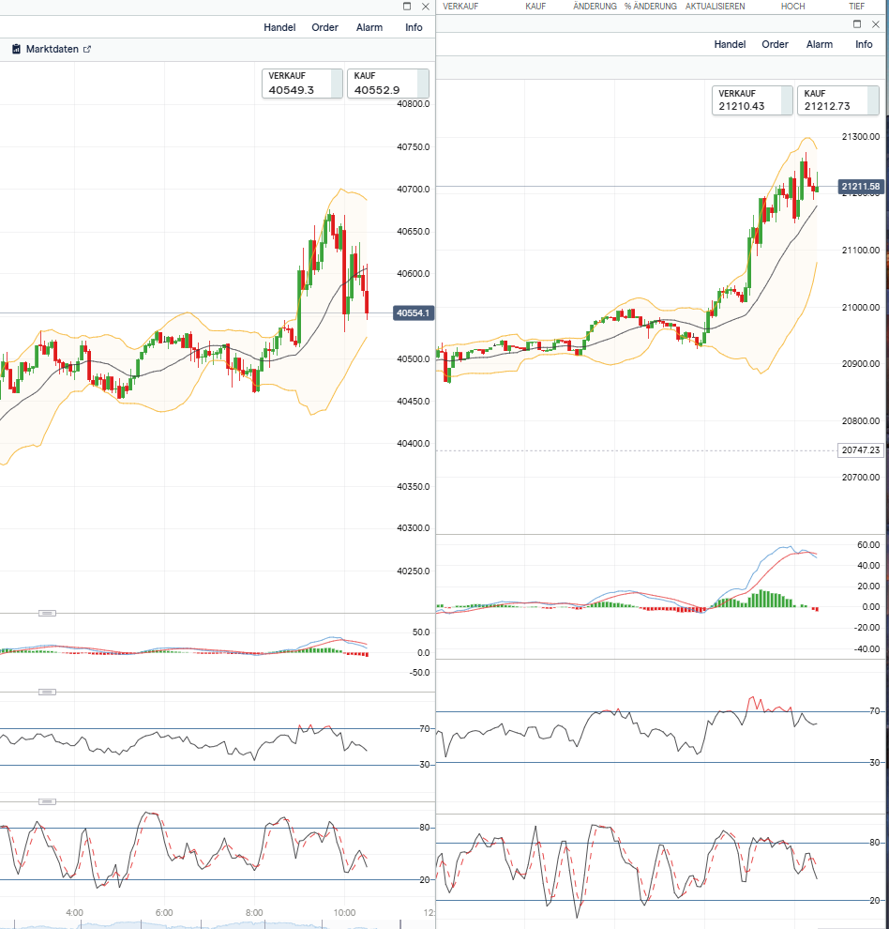
Task: Click VERKAUF 21210.43 sell button
Action: (x=752, y=100)
